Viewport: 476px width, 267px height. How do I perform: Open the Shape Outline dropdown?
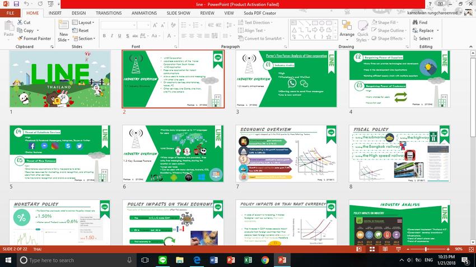389,30
